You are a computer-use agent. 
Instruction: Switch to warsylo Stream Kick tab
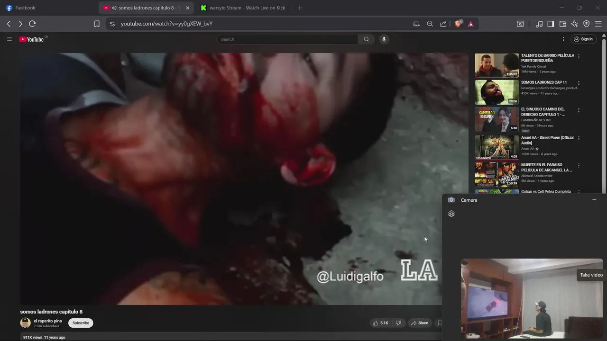242,8
